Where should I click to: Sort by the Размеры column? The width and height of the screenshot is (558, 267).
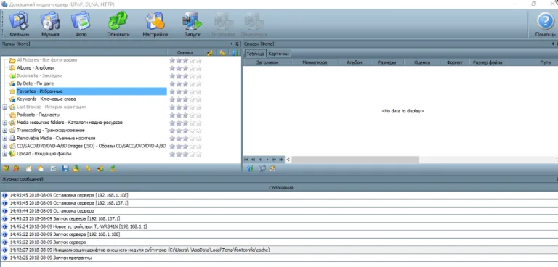tap(387, 62)
